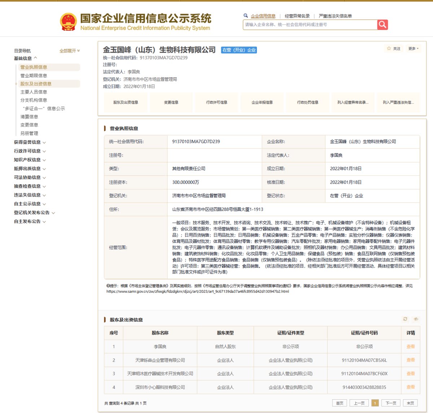The width and height of the screenshot is (433, 413).
Task: View details for 深圳市小心眼科技有限公司
Action: 411,387
